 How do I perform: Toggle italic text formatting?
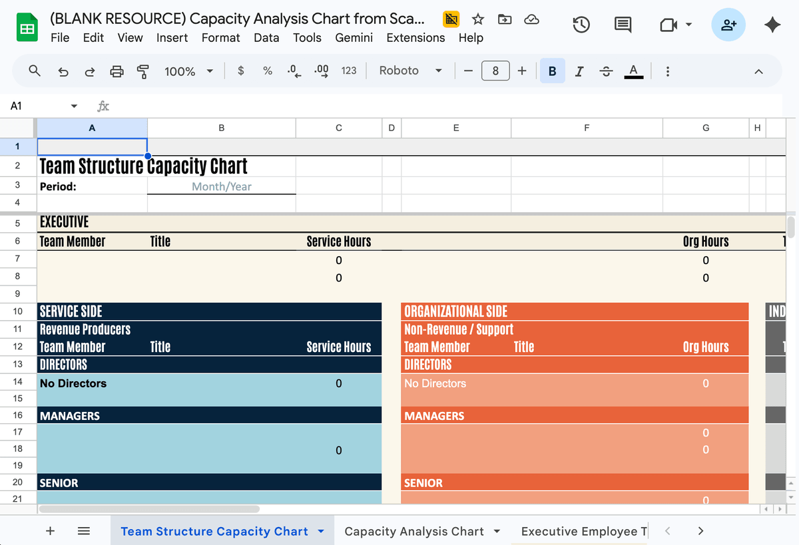pos(579,71)
